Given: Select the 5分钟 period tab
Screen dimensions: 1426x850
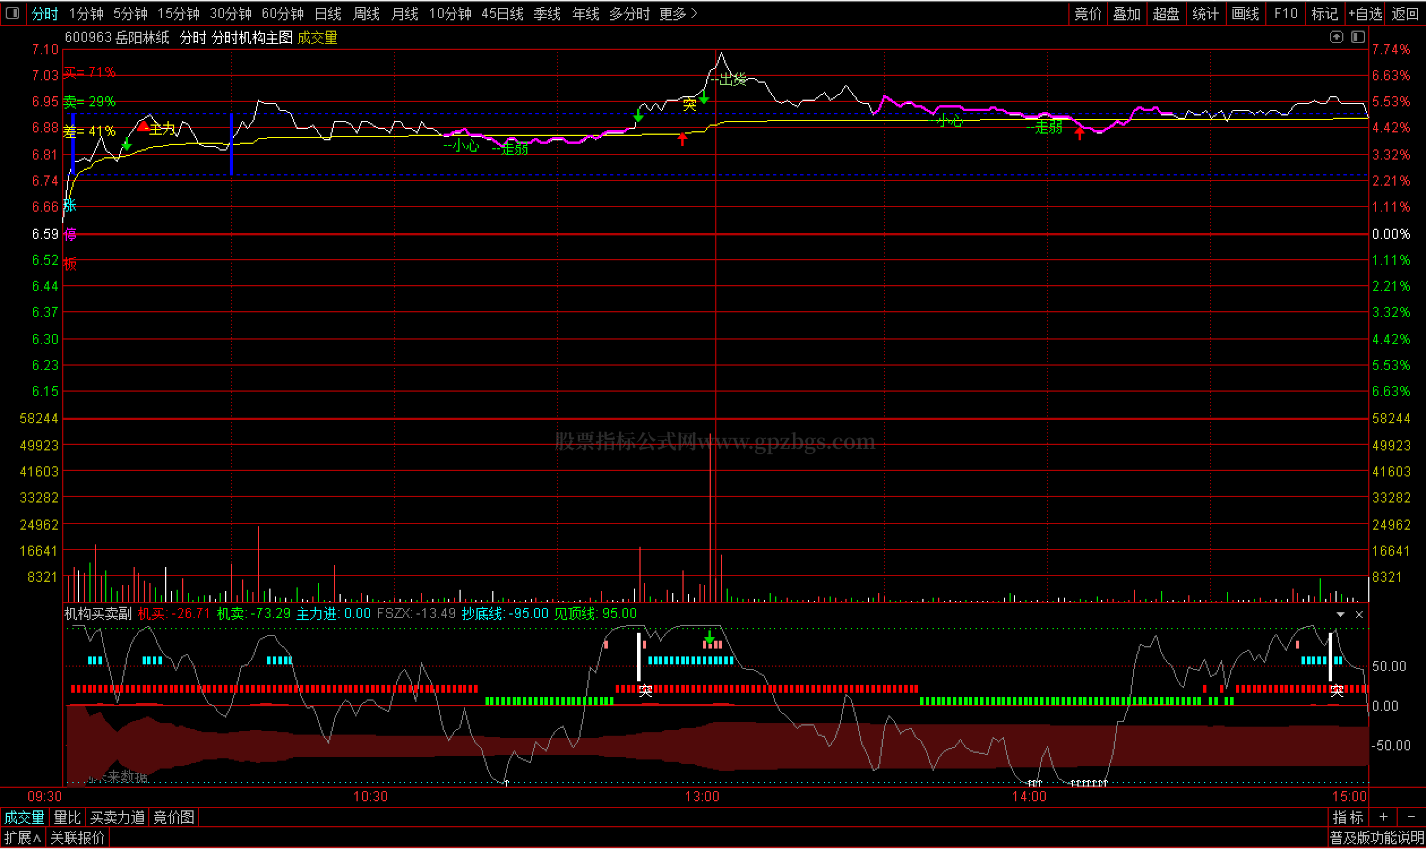Looking at the screenshot, I should 130,14.
